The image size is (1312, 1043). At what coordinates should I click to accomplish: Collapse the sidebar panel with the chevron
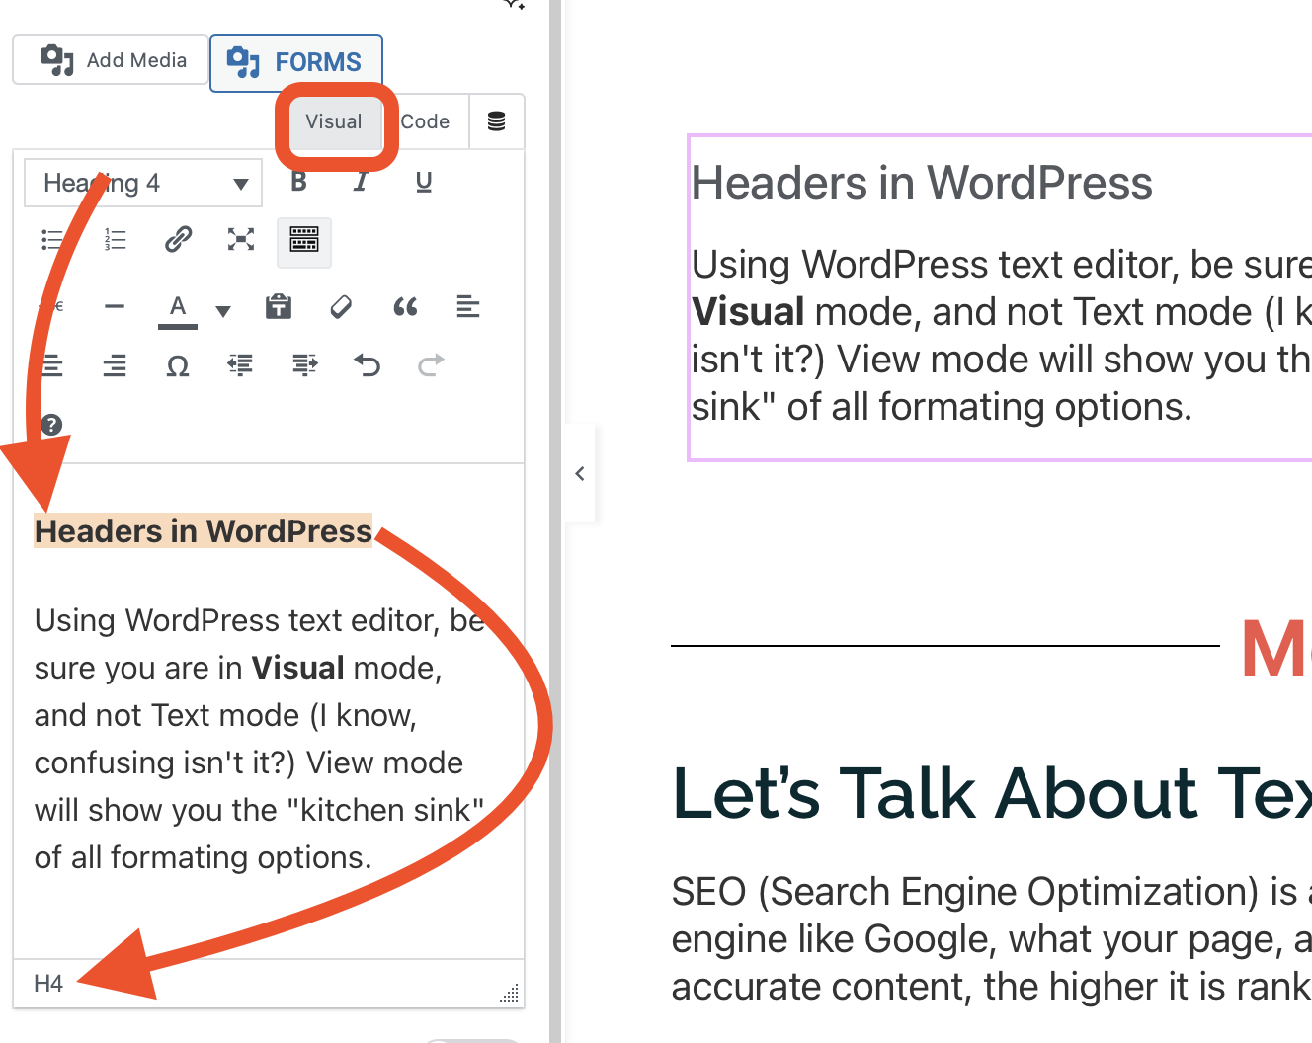580,473
